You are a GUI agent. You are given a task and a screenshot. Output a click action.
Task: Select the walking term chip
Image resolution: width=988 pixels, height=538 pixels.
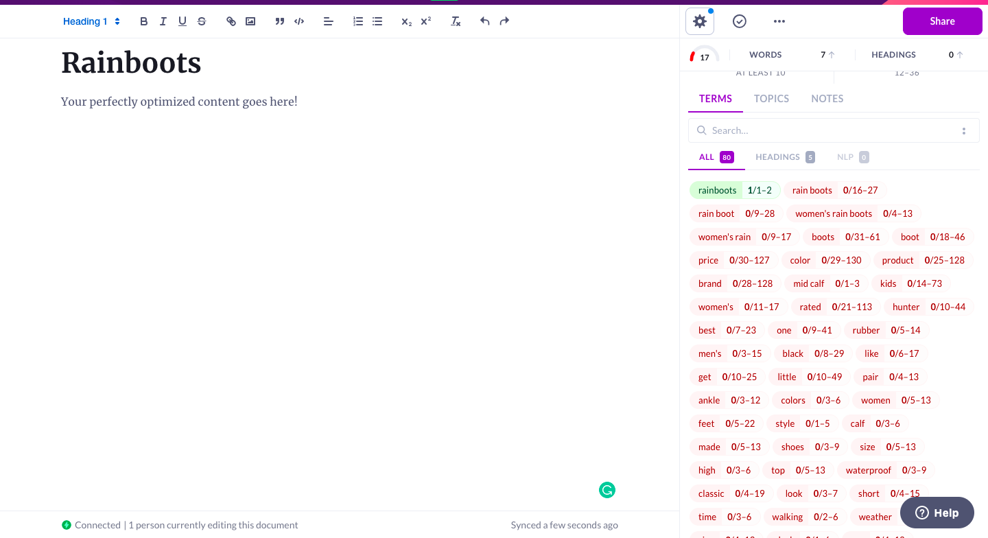tap(805, 517)
